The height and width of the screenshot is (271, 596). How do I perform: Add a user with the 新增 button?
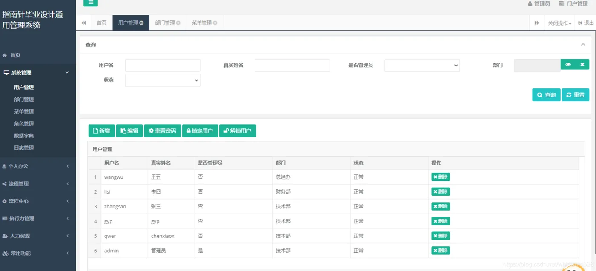(x=102, y=131)
